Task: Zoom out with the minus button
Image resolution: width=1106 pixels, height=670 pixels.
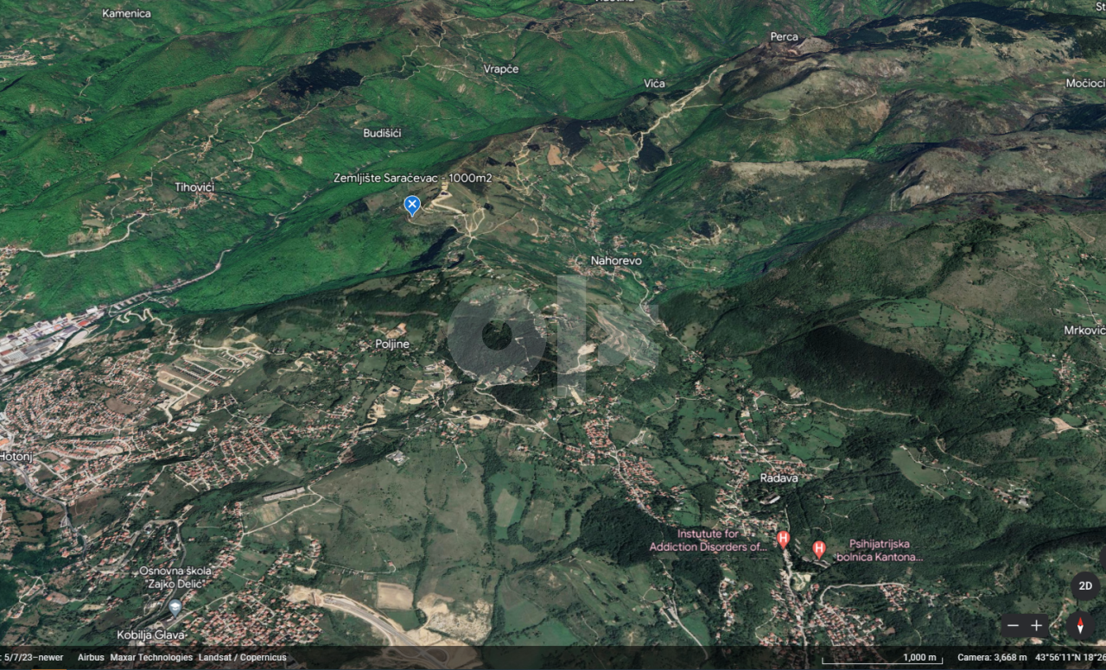Action: 1013,625
